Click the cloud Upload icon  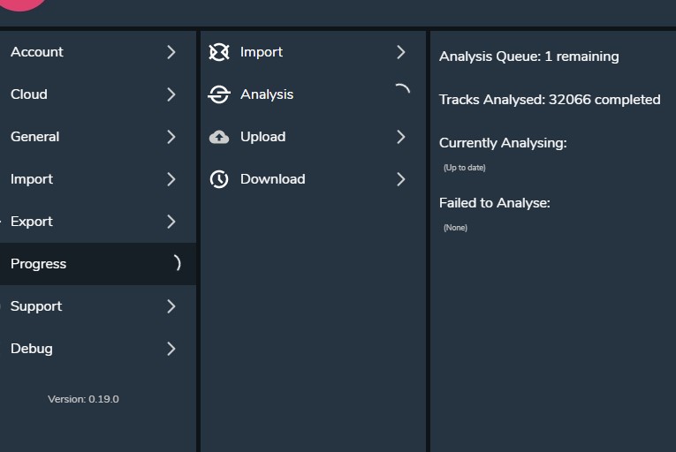point(219,137)
